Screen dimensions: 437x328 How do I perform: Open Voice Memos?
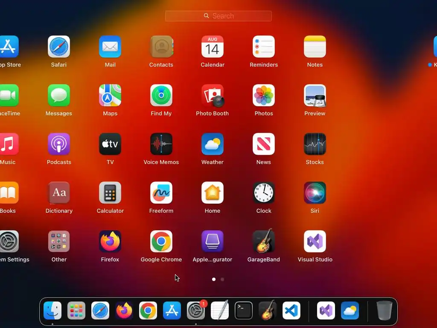click(161, 144)
